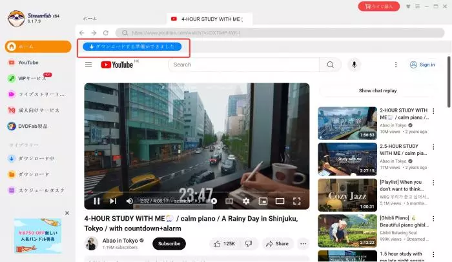
Task: Open options for Playlist When you video
Action: 433,183
